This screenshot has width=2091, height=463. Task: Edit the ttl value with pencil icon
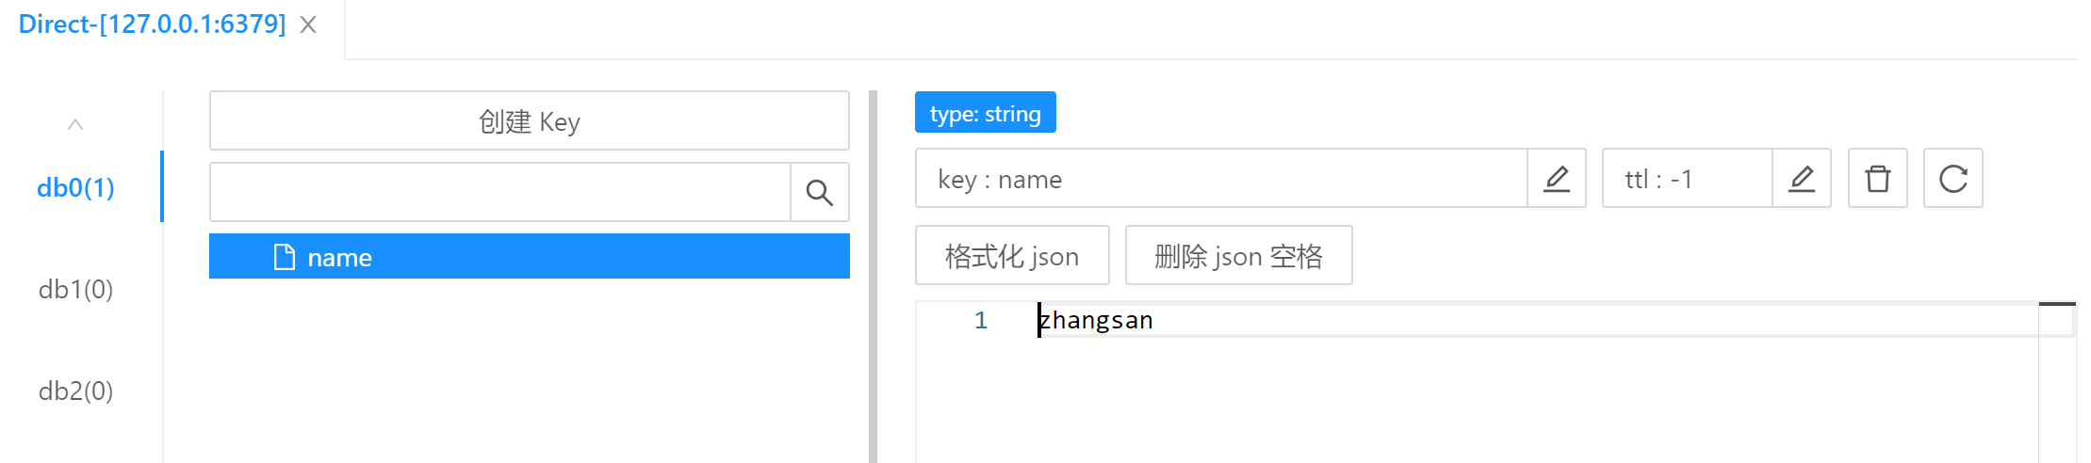click(x=1801, y=179)
